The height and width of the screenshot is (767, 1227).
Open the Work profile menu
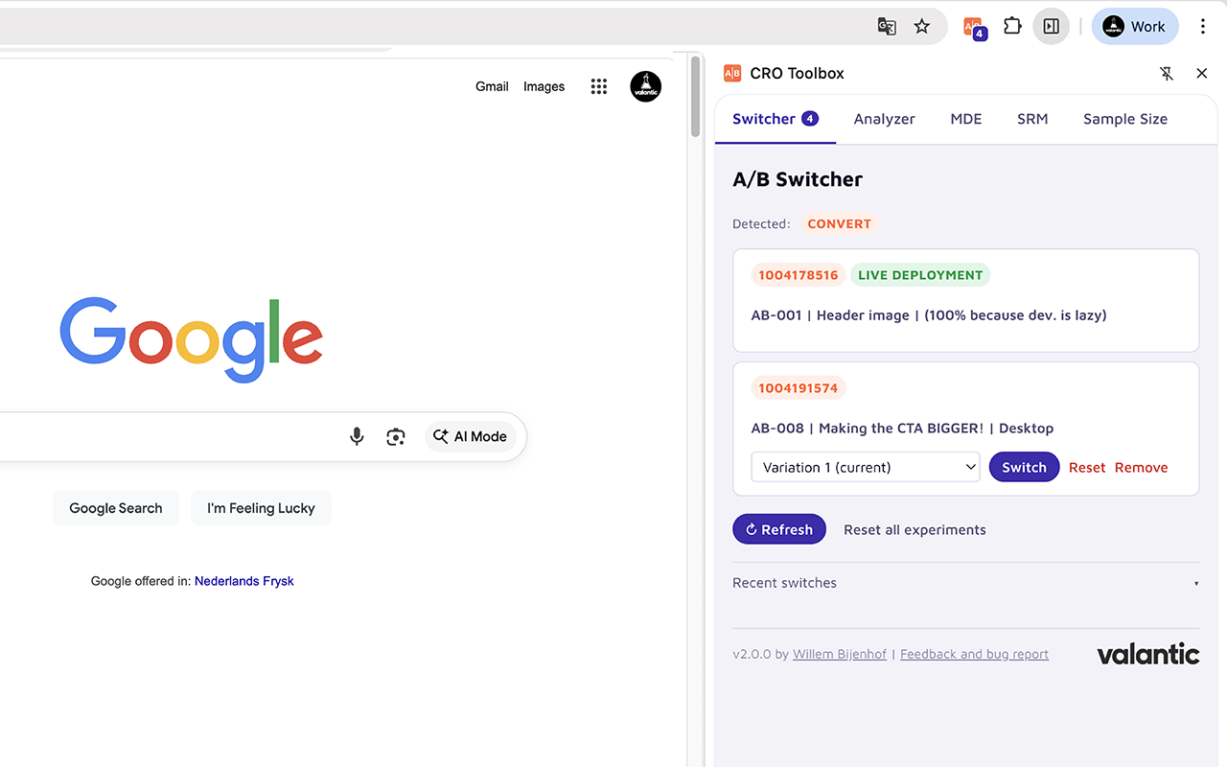coord(1135,27)
